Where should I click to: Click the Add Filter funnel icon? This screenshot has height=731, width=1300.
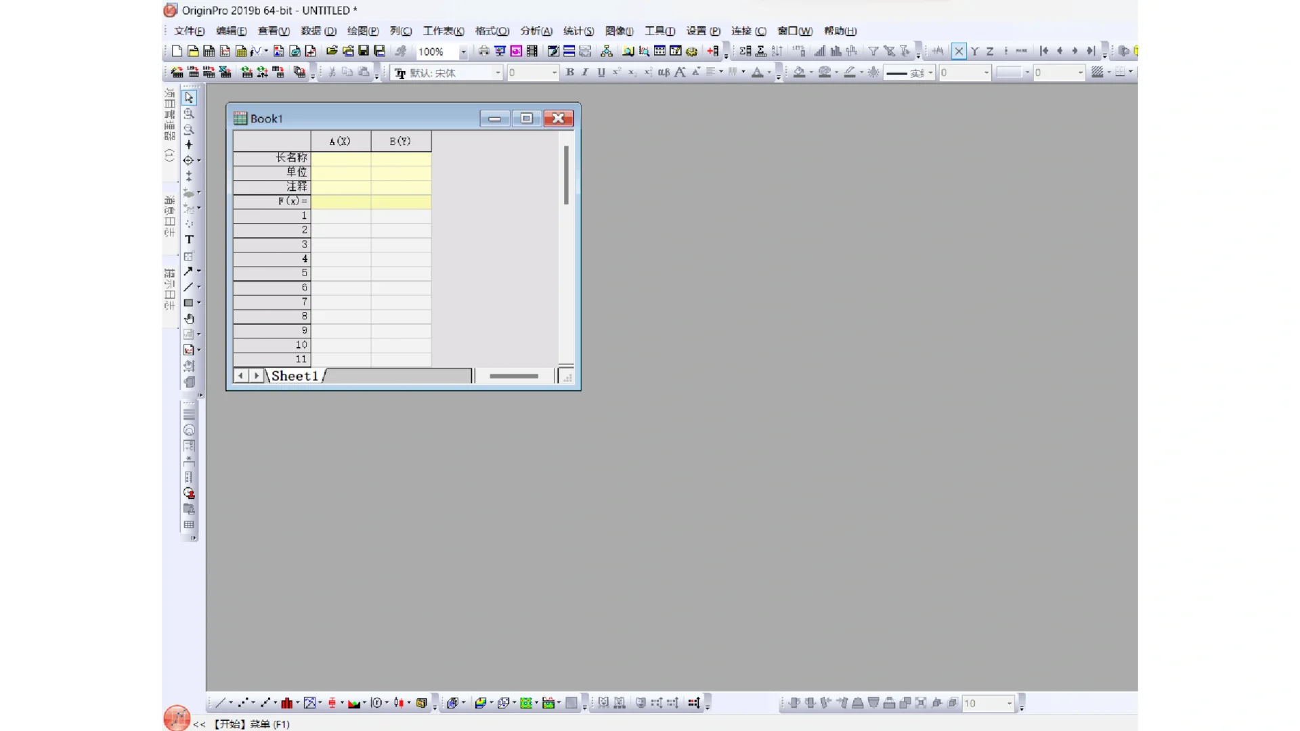873,51
